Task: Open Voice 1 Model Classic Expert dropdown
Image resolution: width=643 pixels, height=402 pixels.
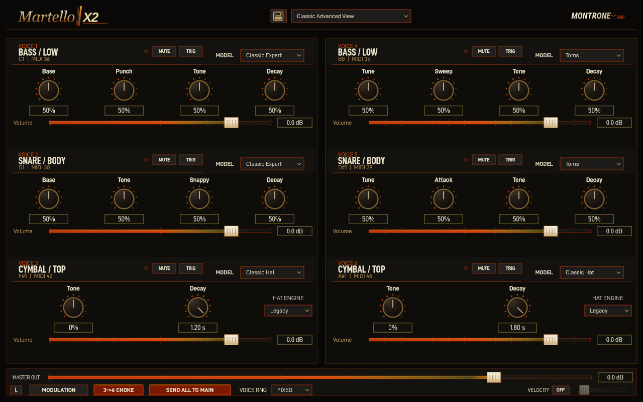Action: coord(272,55)
